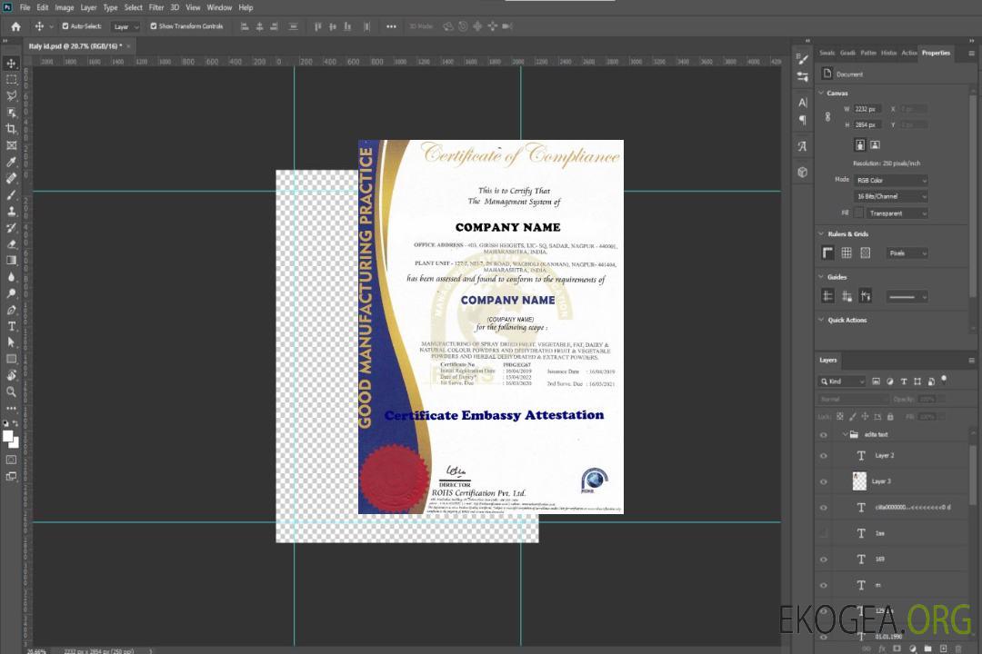This screenshot has height=654, width=982.
Task: Select the Zoom magnifier tool
Action: tap(11, 391)
